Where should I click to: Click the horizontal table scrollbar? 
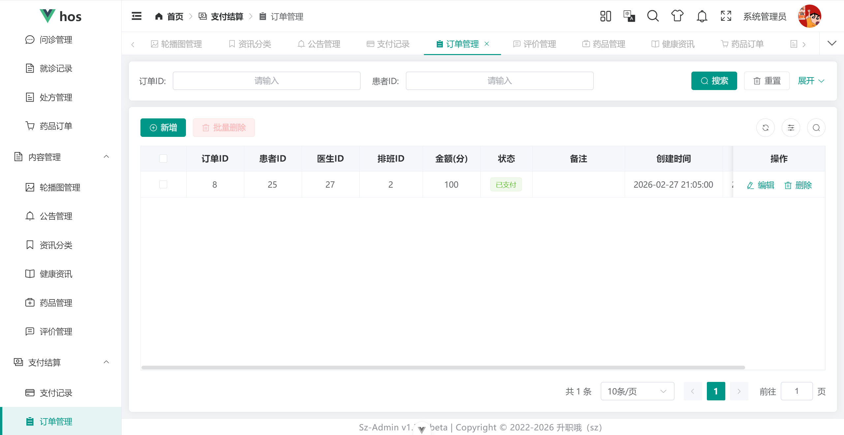click(x=443, y=367)
